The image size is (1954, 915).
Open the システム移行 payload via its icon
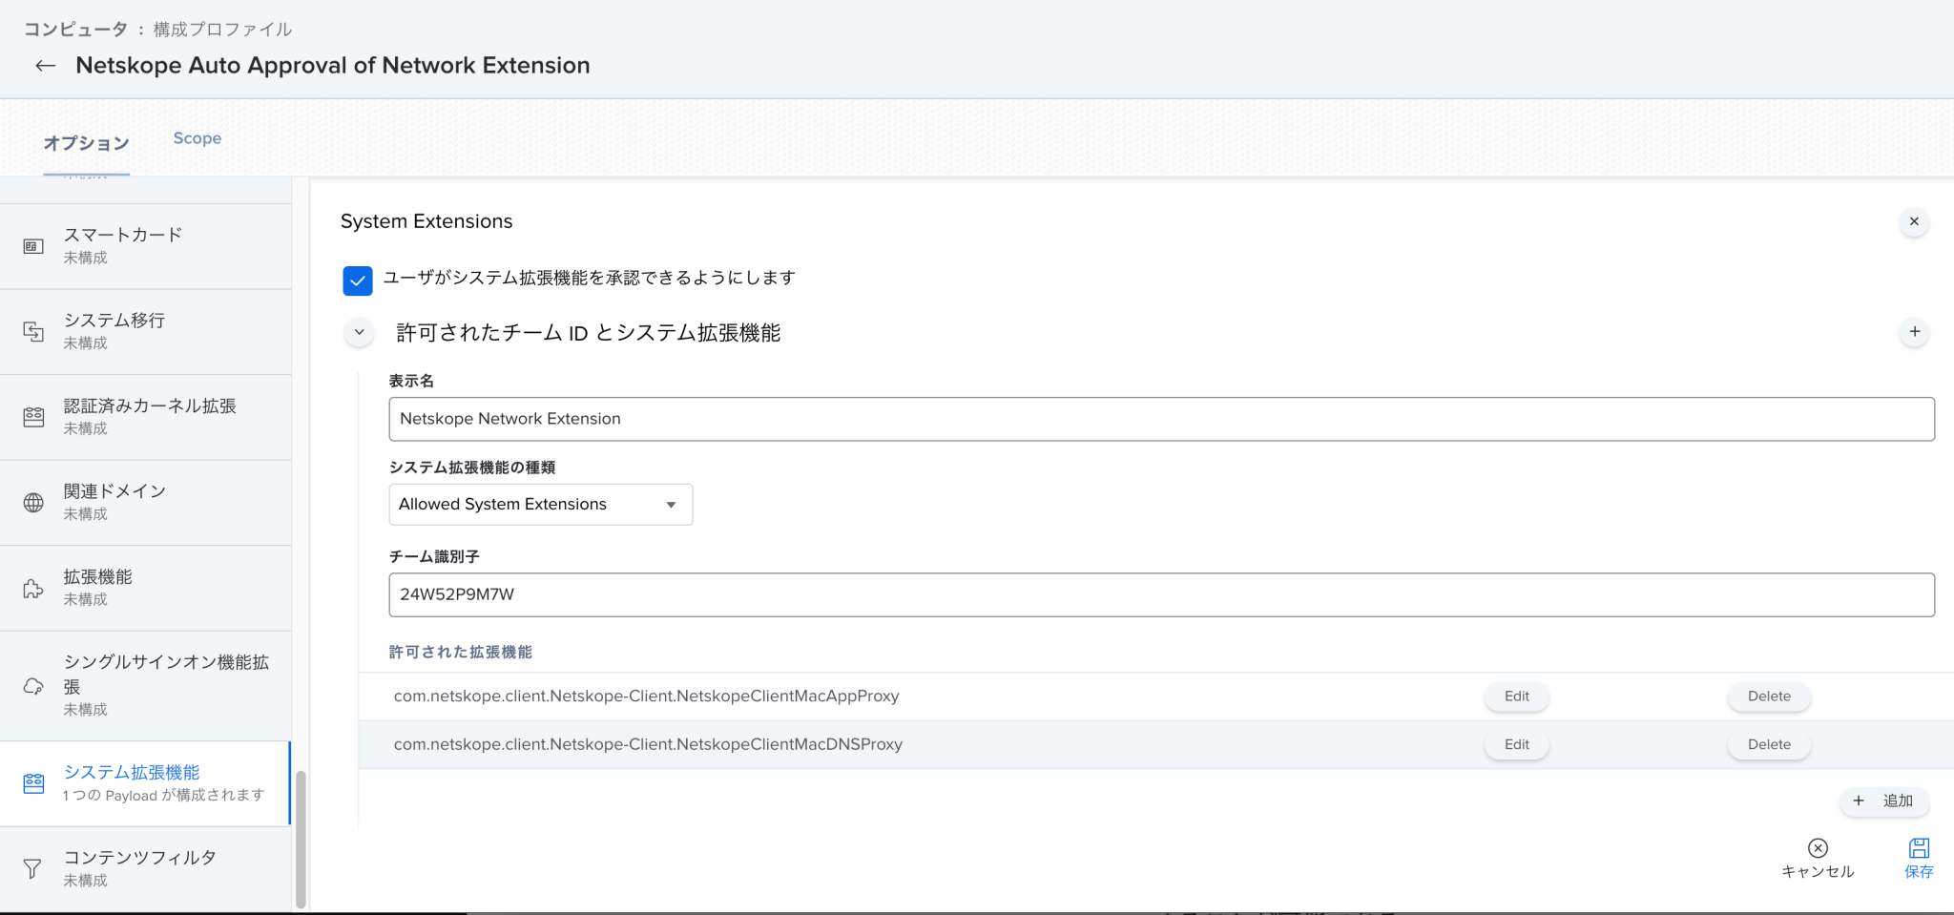coord(33,331)
